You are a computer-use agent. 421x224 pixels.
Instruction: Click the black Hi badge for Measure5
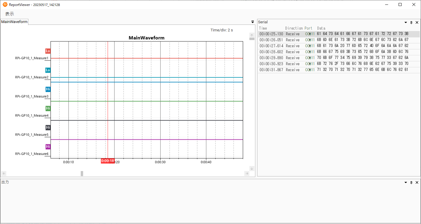coord(48,127)
